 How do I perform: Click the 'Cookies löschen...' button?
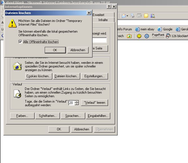[x=39, y=76]
